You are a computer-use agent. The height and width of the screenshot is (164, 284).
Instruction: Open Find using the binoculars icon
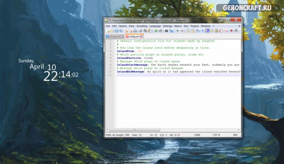tap(166, 31)
